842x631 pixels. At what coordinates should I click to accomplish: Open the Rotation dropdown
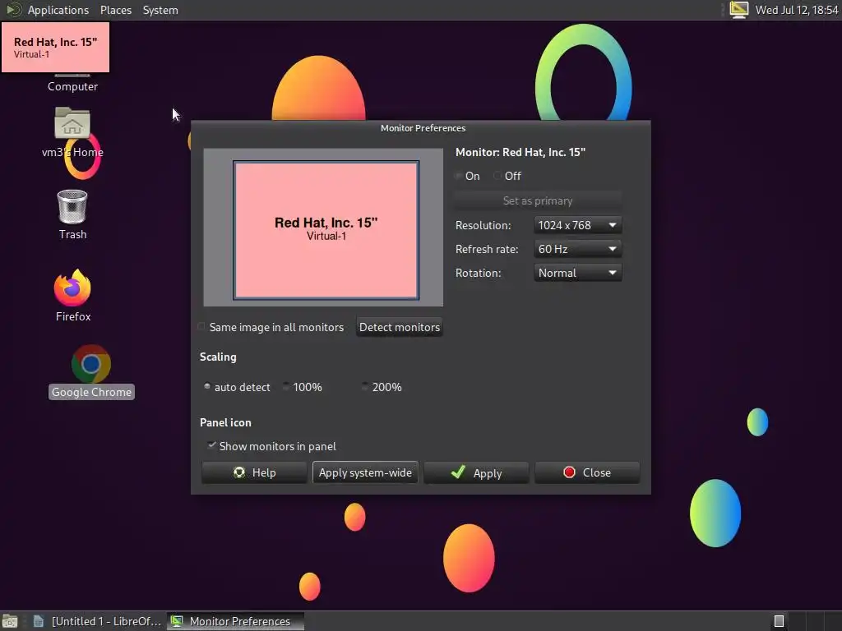click(578, 273)
